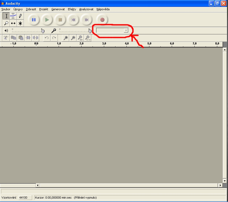Open the Soubor menu

[x=6, y=9]
